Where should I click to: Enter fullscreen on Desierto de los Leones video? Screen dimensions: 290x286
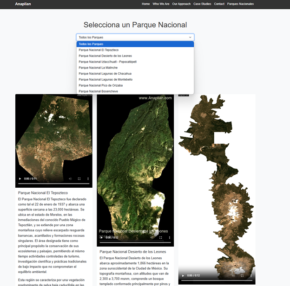(x=160, y=237)
